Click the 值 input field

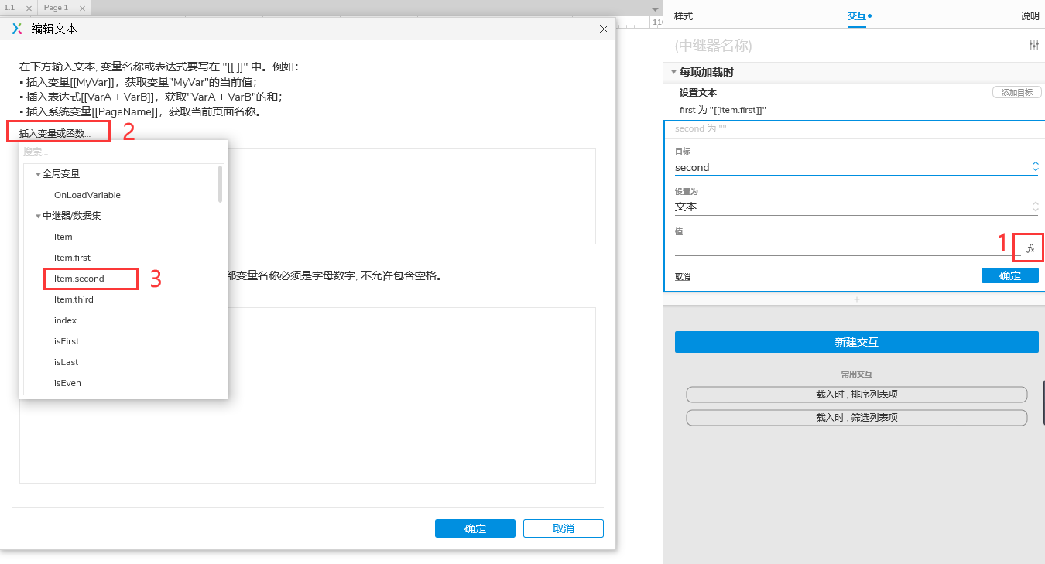click(x=848, y=248)
